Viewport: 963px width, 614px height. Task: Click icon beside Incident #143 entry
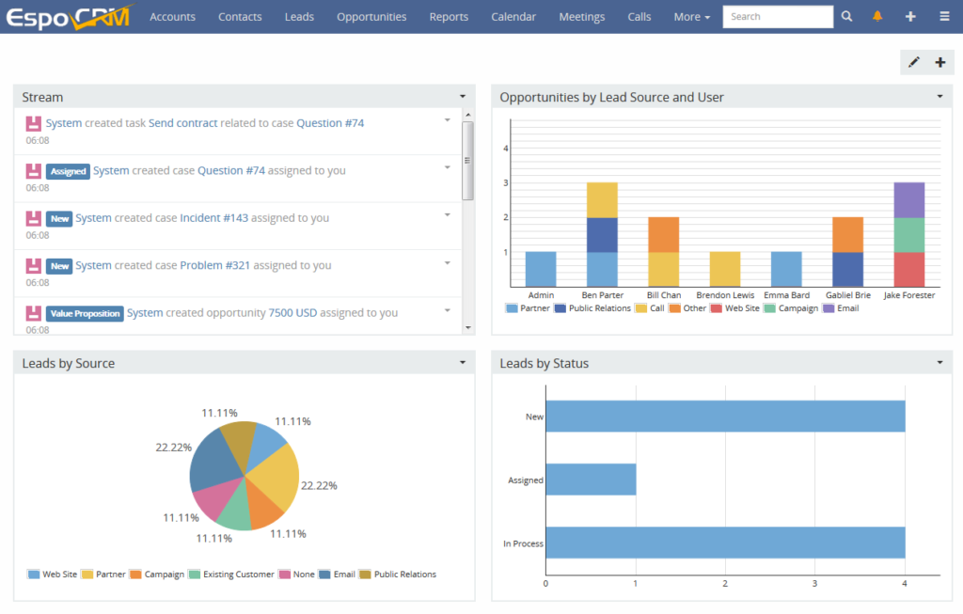coord(33,218)
